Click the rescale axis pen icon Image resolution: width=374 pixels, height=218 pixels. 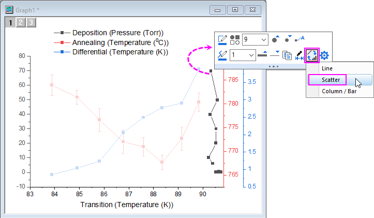(300, 55)
